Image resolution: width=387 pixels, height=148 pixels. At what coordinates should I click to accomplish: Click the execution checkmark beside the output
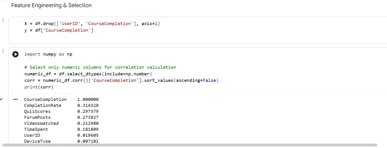tap(2, 99)
